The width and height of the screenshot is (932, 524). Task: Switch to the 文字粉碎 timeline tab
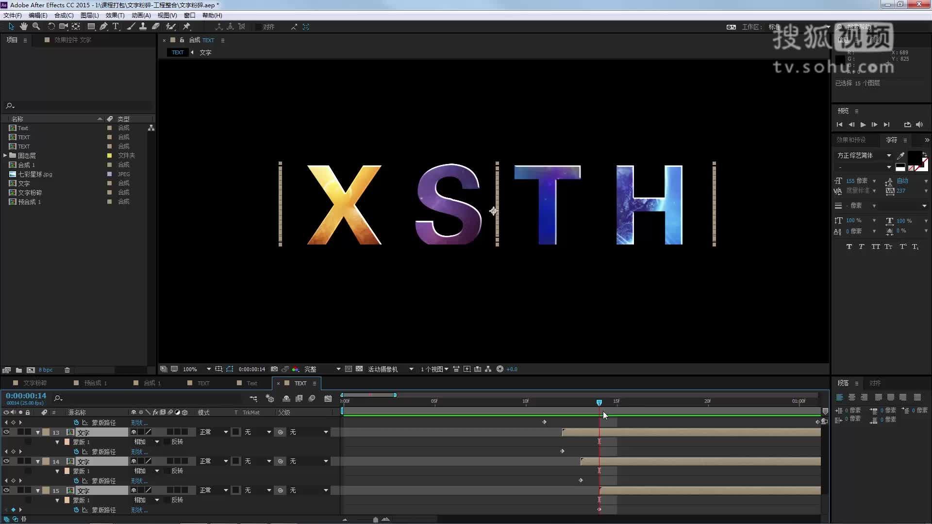point(35,383)
